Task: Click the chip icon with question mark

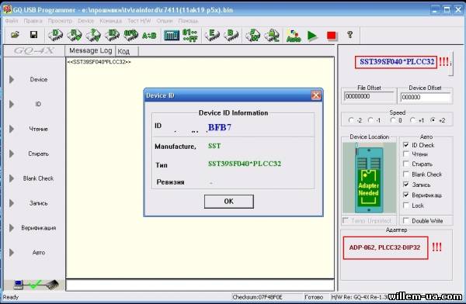Action: (x=93, y=35)
